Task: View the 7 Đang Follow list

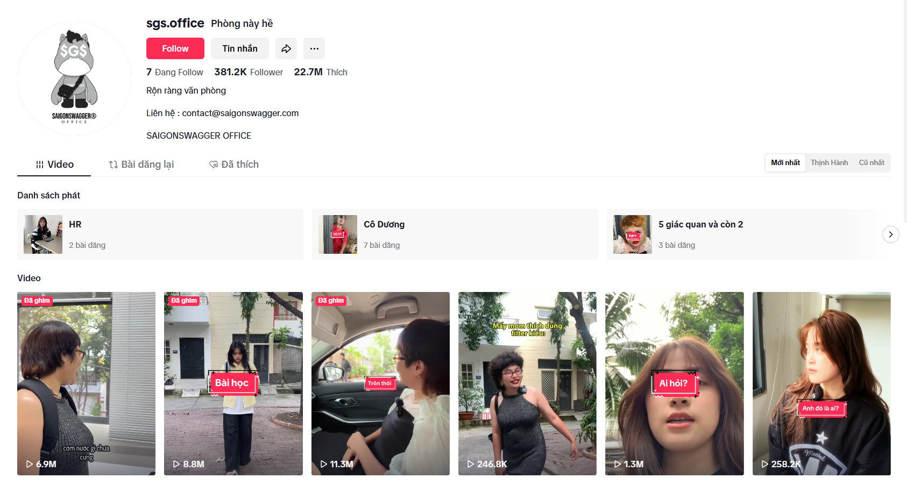Action: click(x=175, y=72)
